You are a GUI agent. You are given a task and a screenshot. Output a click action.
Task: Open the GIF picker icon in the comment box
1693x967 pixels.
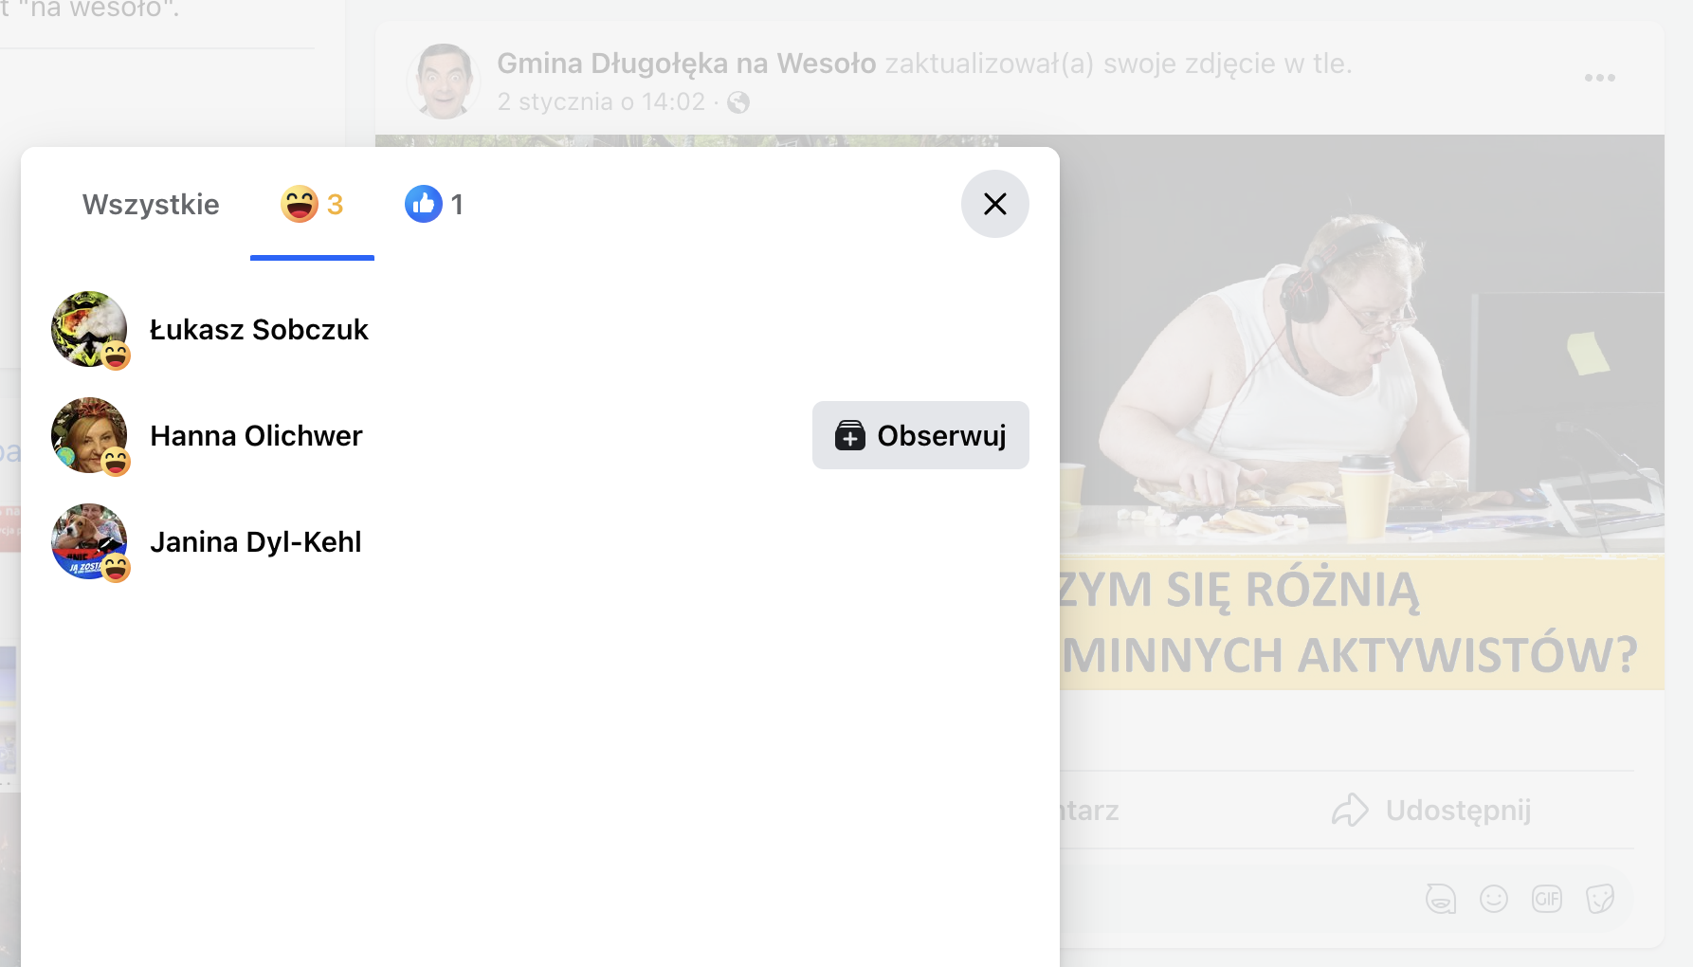click(1546, 898)
